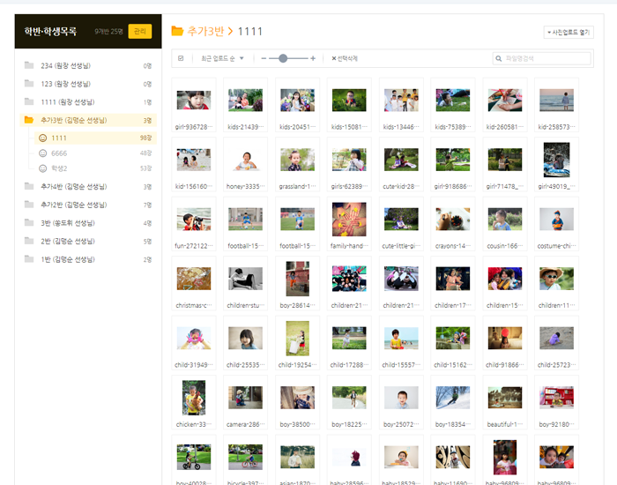Open the 3반 (용도휘 선생님) folder icon
Image resolution: width=617 pixels, height=485 pixels.
click(x=29, y=223)
